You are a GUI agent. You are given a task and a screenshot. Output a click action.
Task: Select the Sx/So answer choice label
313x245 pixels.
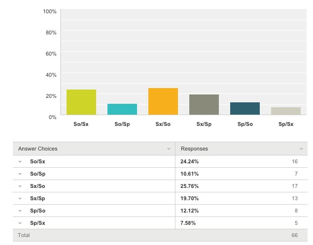(37, 186)
